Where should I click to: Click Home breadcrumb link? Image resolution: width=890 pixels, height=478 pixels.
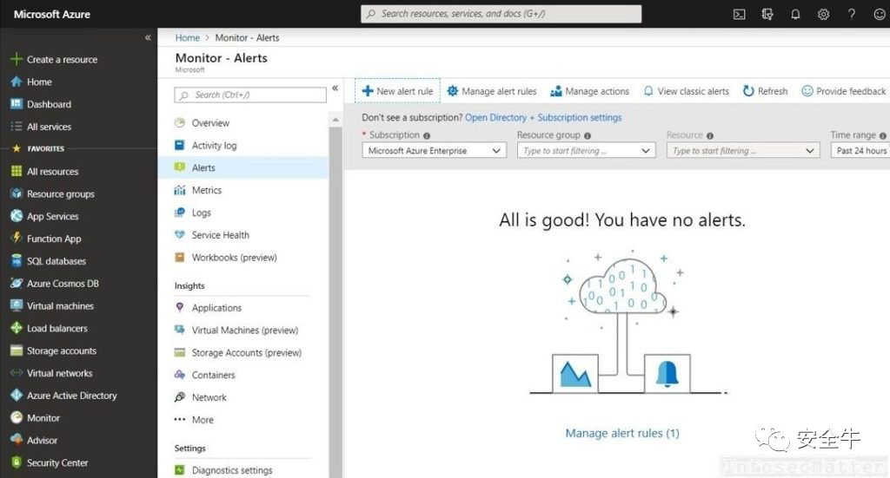point(188,37)
